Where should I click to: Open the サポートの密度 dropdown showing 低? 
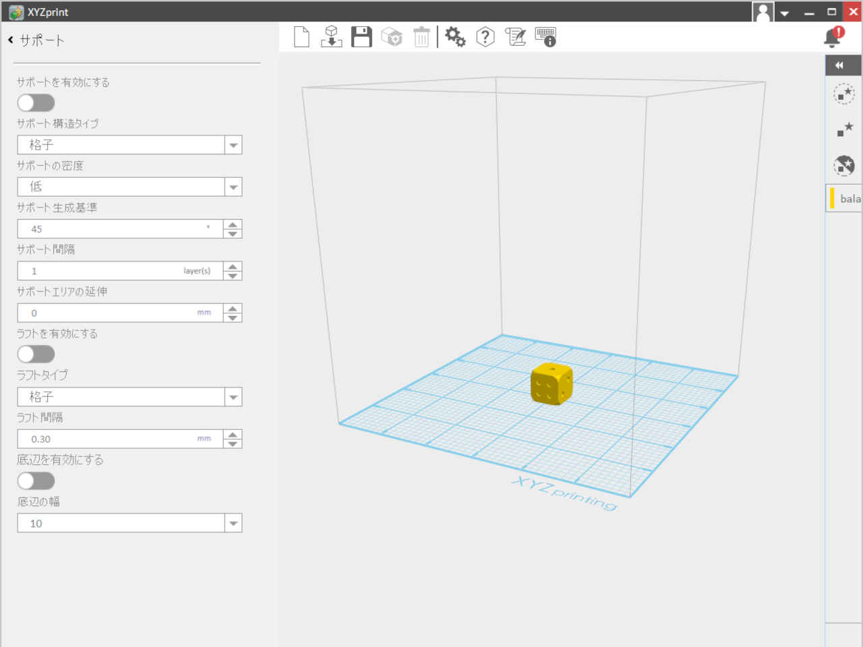pyautogui.click(x=129, y=187)
